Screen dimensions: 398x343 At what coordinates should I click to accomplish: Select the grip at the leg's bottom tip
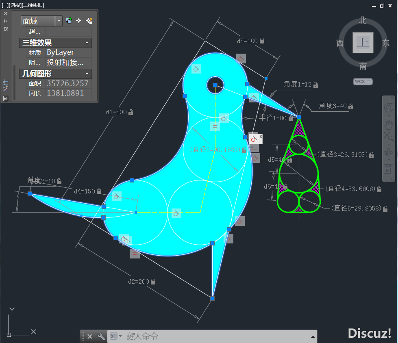point(213,299)
